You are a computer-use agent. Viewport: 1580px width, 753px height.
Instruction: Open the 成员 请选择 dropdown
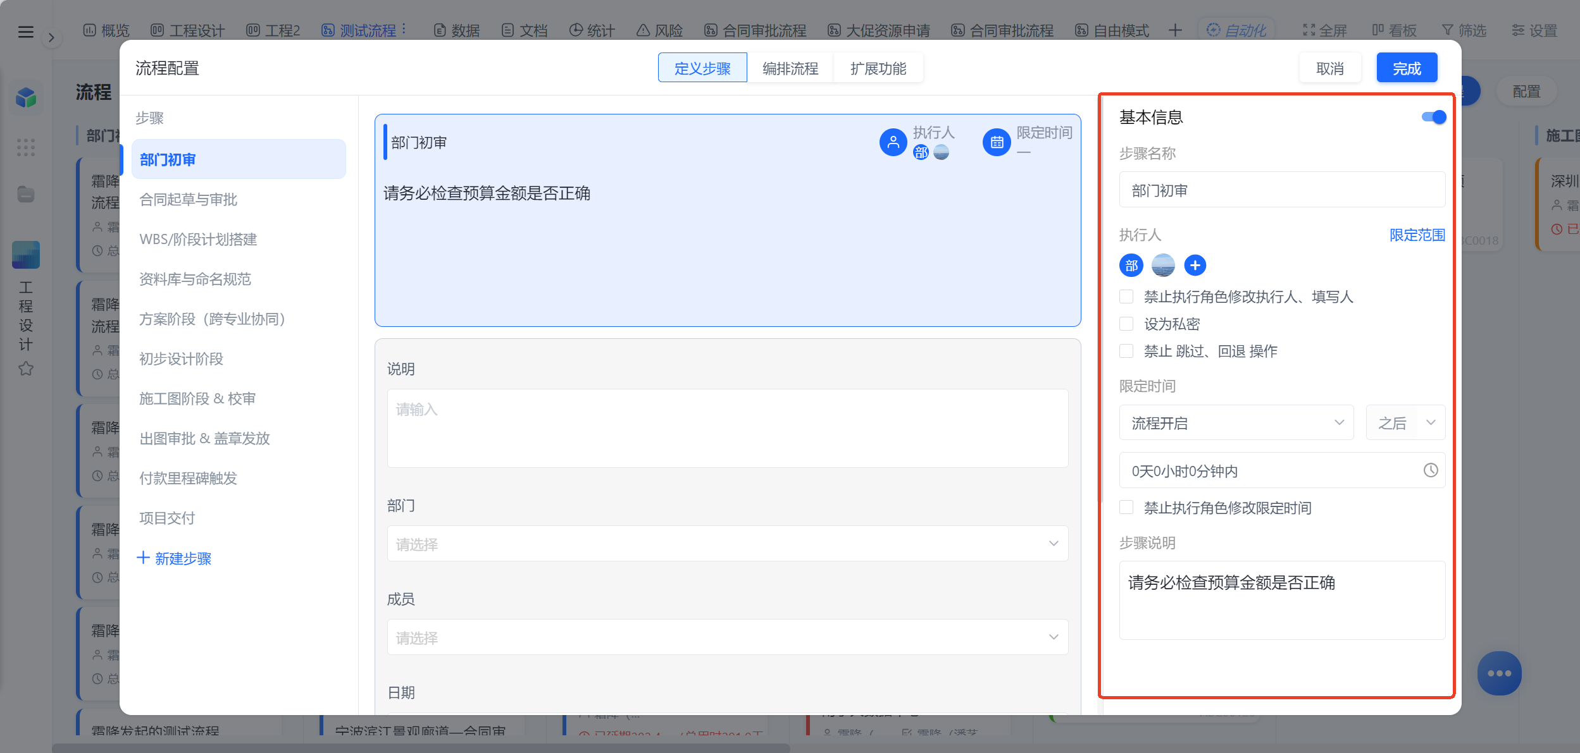728,637
